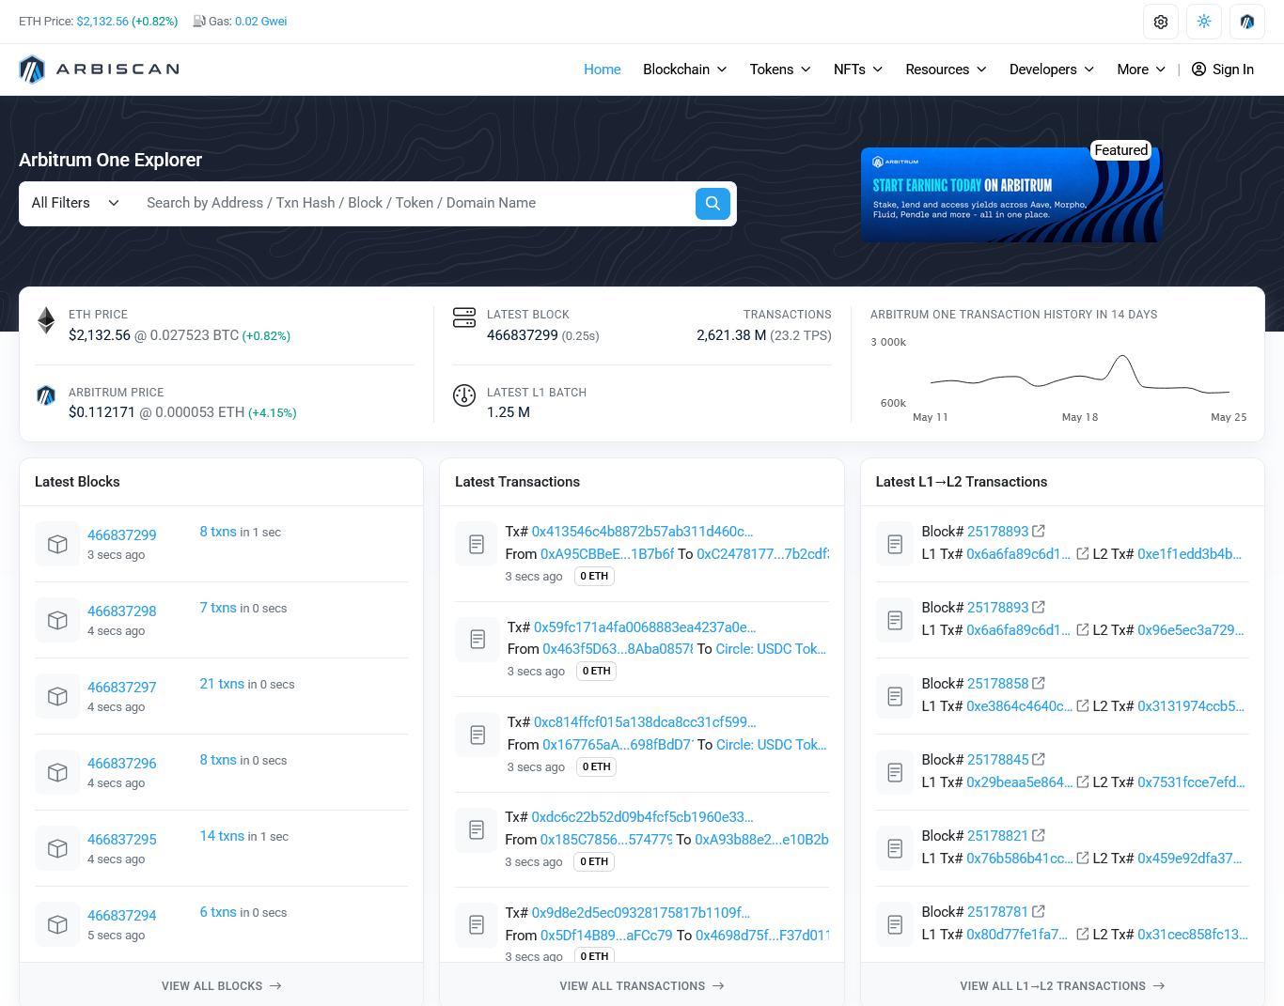Viewport: 1284px width, 1006px height.
Task: Open To address 0xA93b88e2...e10B2b
Action: coord(762,840)
